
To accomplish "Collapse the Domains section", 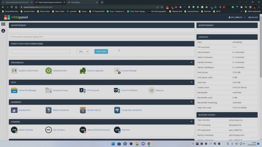I will tap(192, 122).
